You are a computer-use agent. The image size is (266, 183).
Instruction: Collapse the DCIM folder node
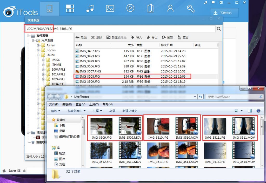point(38,55)
